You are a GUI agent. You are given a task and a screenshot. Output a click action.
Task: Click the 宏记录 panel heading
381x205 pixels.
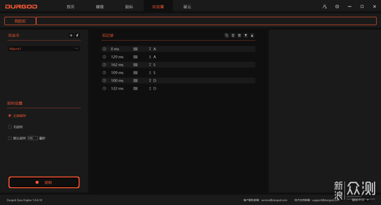tap(107, 35)
